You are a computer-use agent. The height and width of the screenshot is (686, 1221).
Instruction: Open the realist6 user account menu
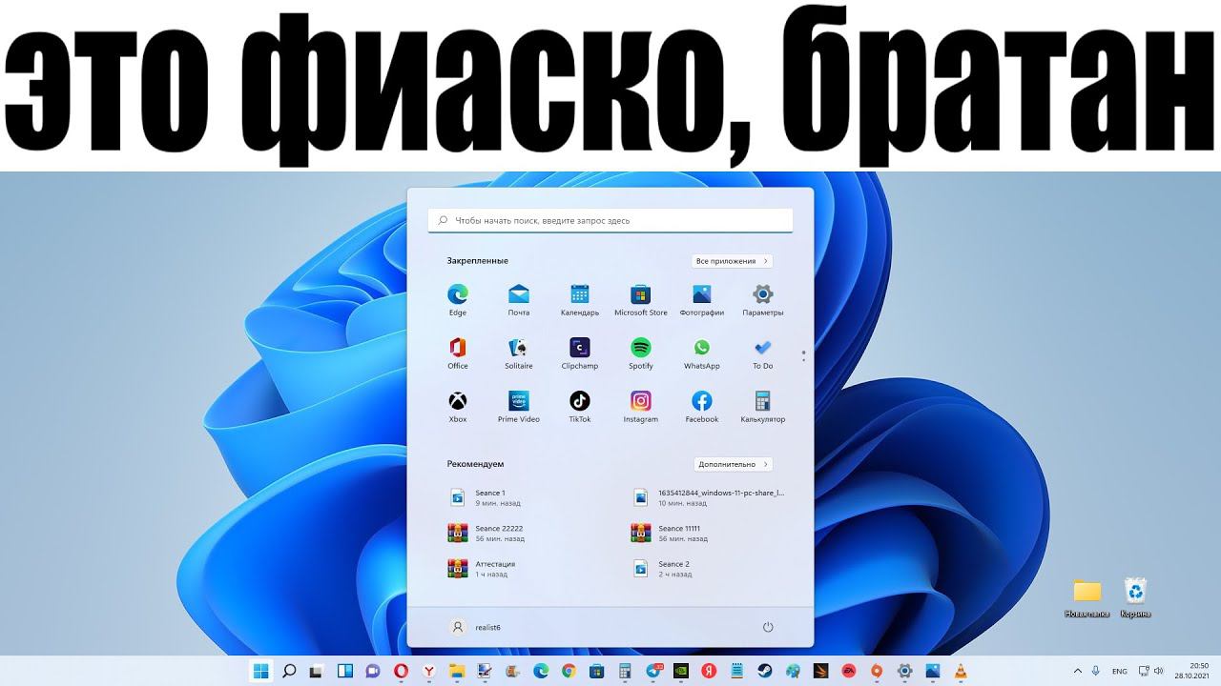(x=475, y=627)
